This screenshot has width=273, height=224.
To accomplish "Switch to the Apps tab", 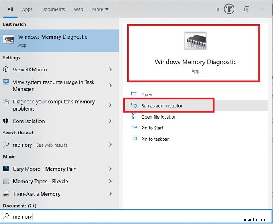I will pos(27,9).
